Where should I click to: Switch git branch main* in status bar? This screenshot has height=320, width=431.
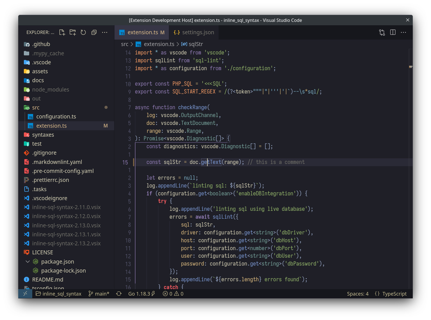[x=99, y=294]
